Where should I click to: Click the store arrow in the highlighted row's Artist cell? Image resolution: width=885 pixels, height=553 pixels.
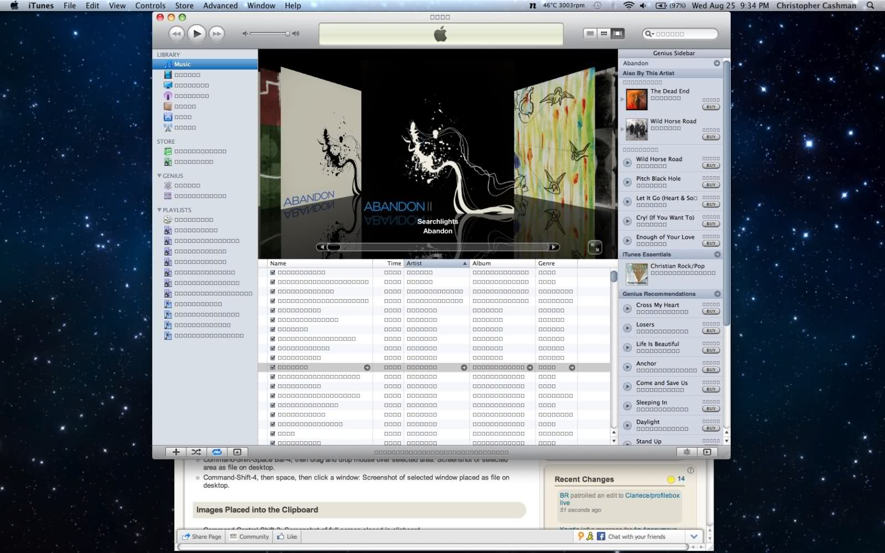464,367
